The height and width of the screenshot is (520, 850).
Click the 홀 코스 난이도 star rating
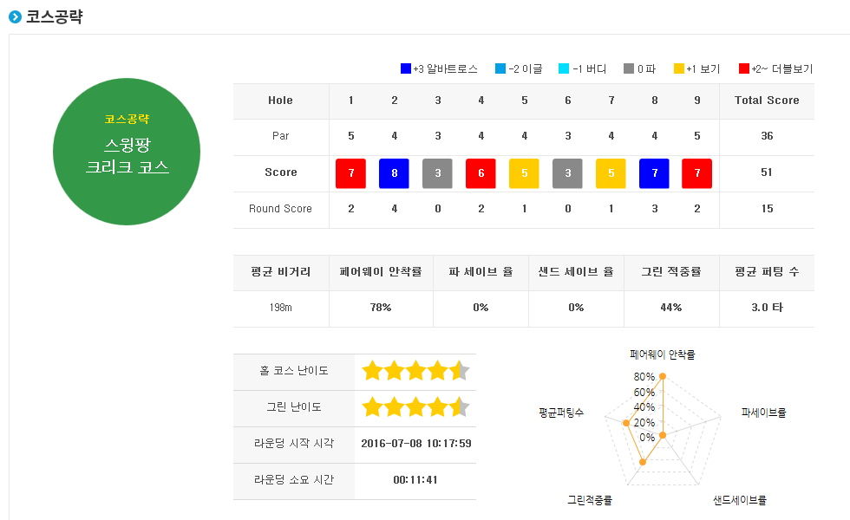point(415,371)
